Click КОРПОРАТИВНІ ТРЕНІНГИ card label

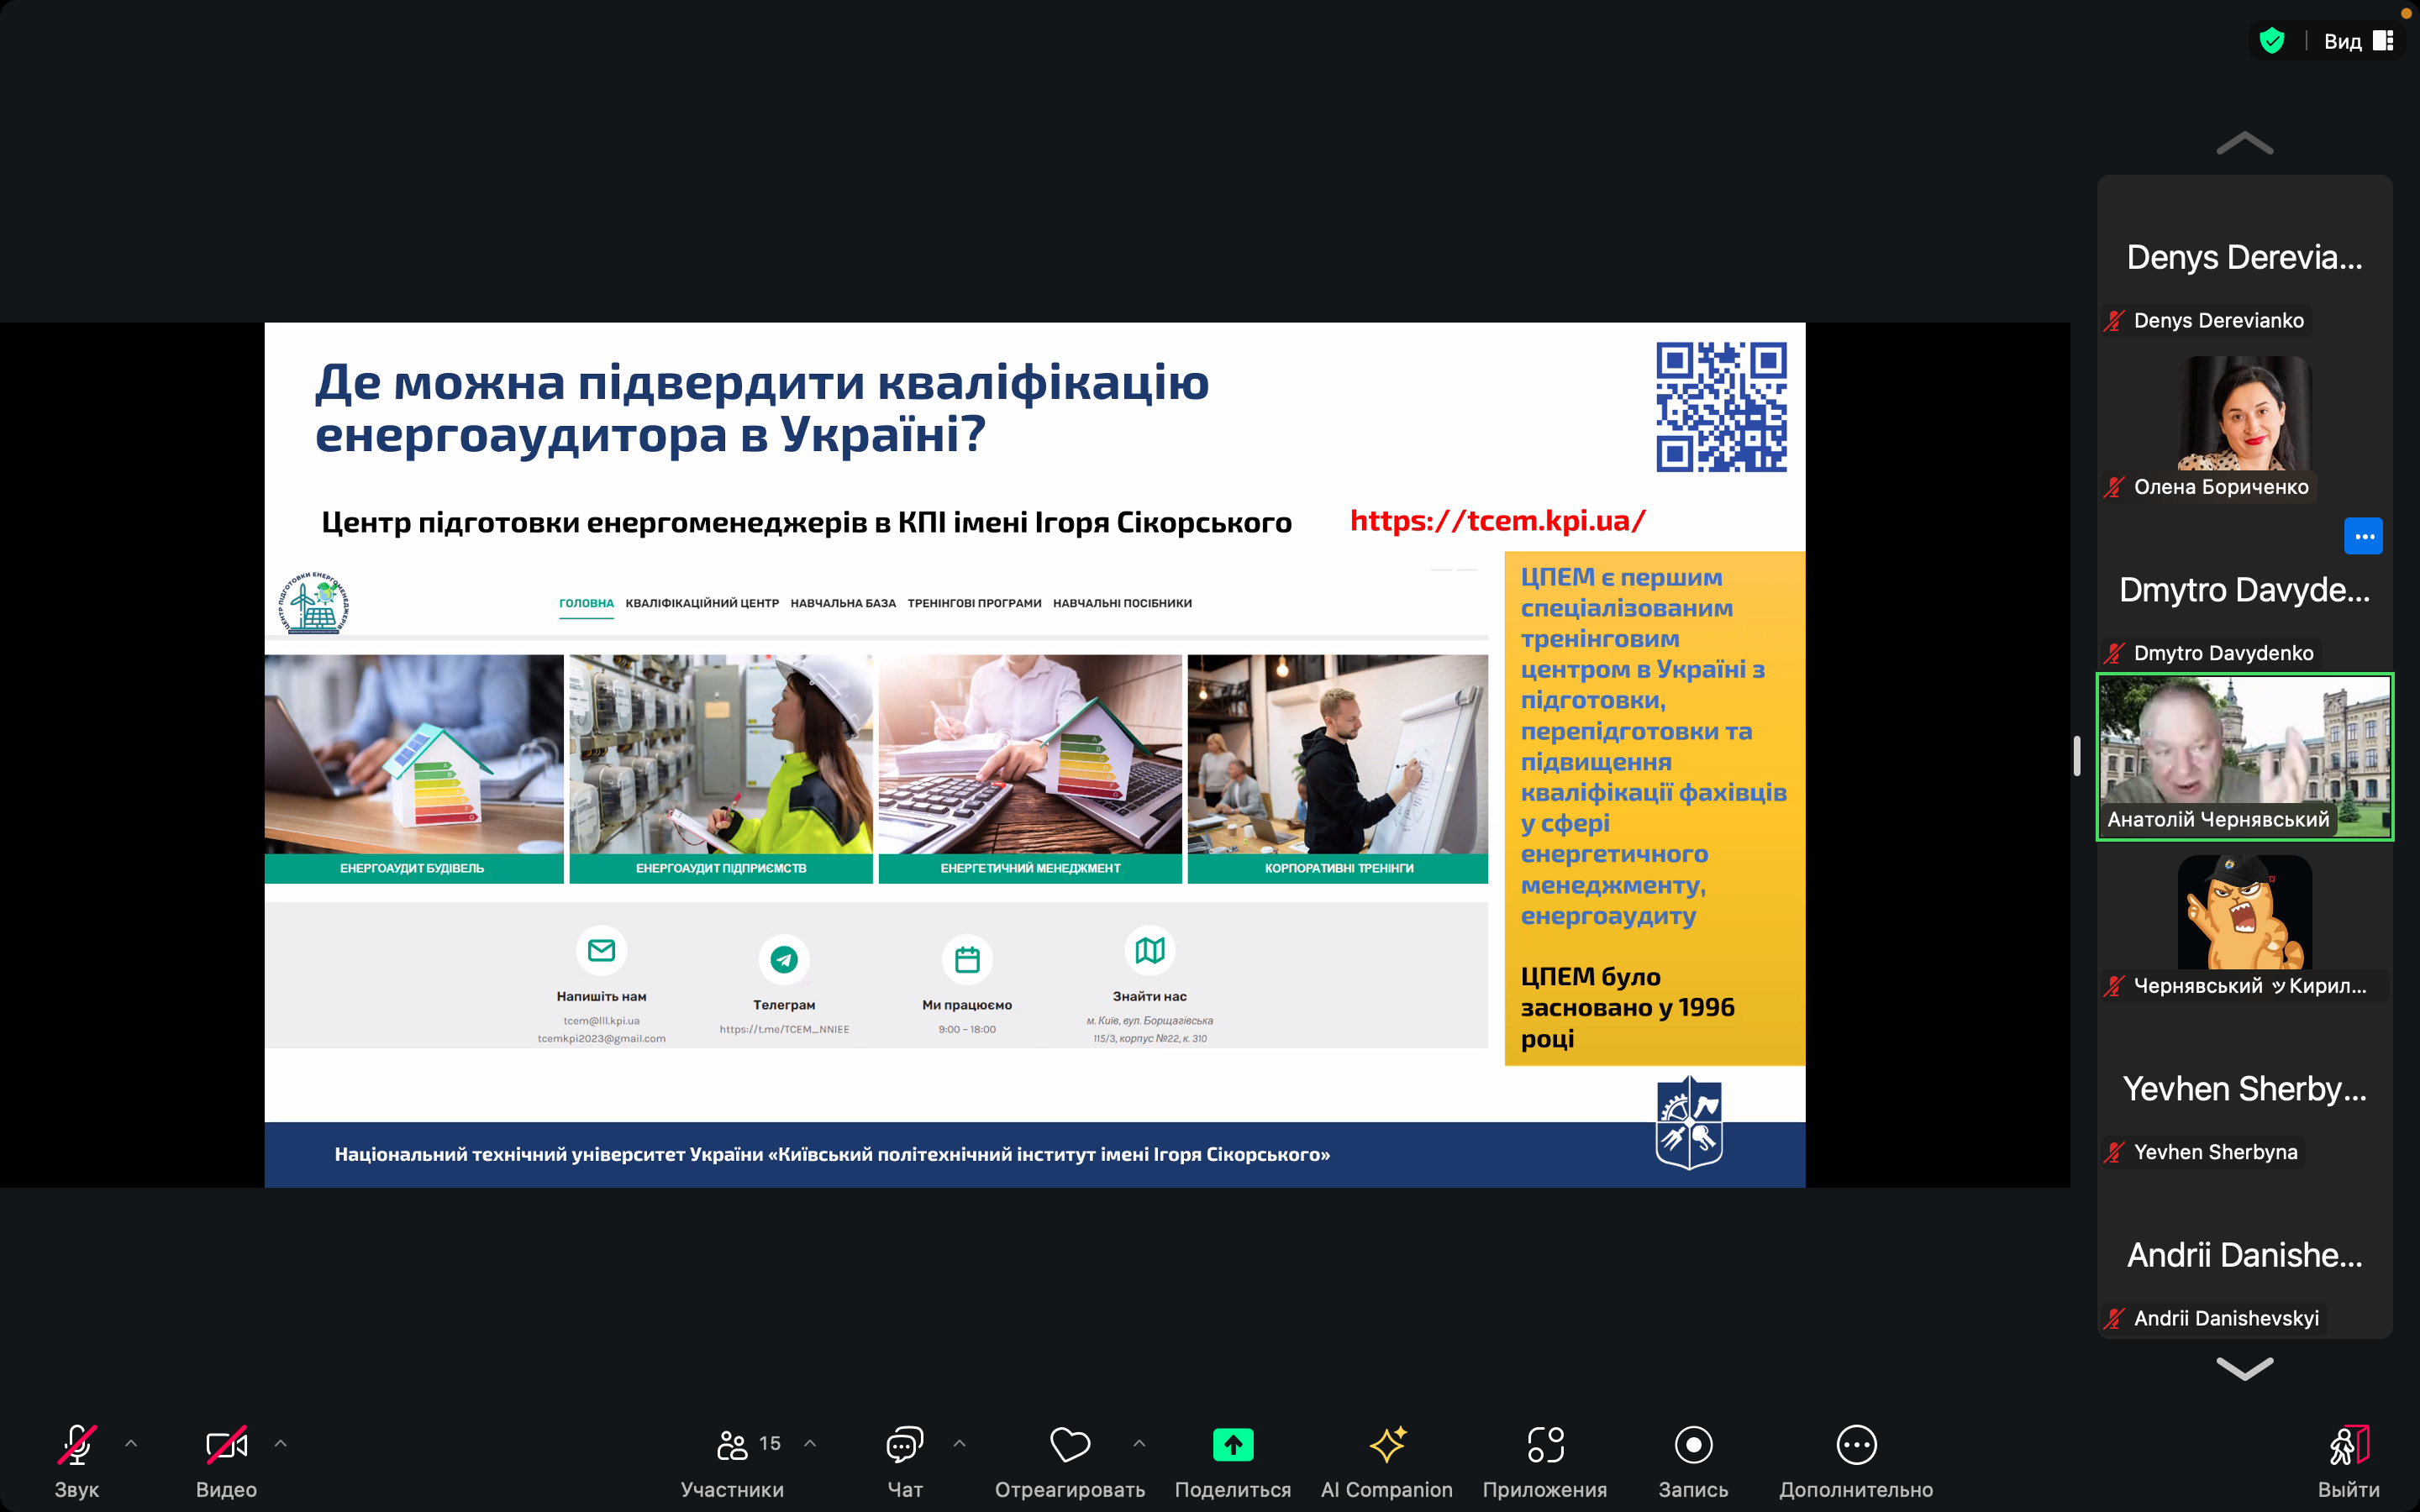click(x=1338, y=868)
